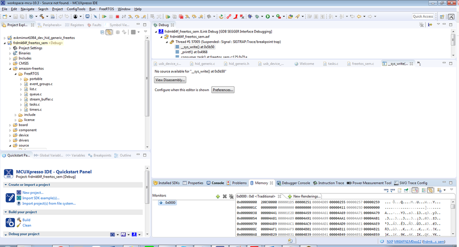Expand the portable folder
This screenshot has width=459, height=247.
pyautogui.click(x=21, y=79)
